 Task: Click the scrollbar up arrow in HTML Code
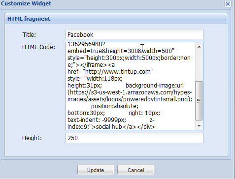199,47
